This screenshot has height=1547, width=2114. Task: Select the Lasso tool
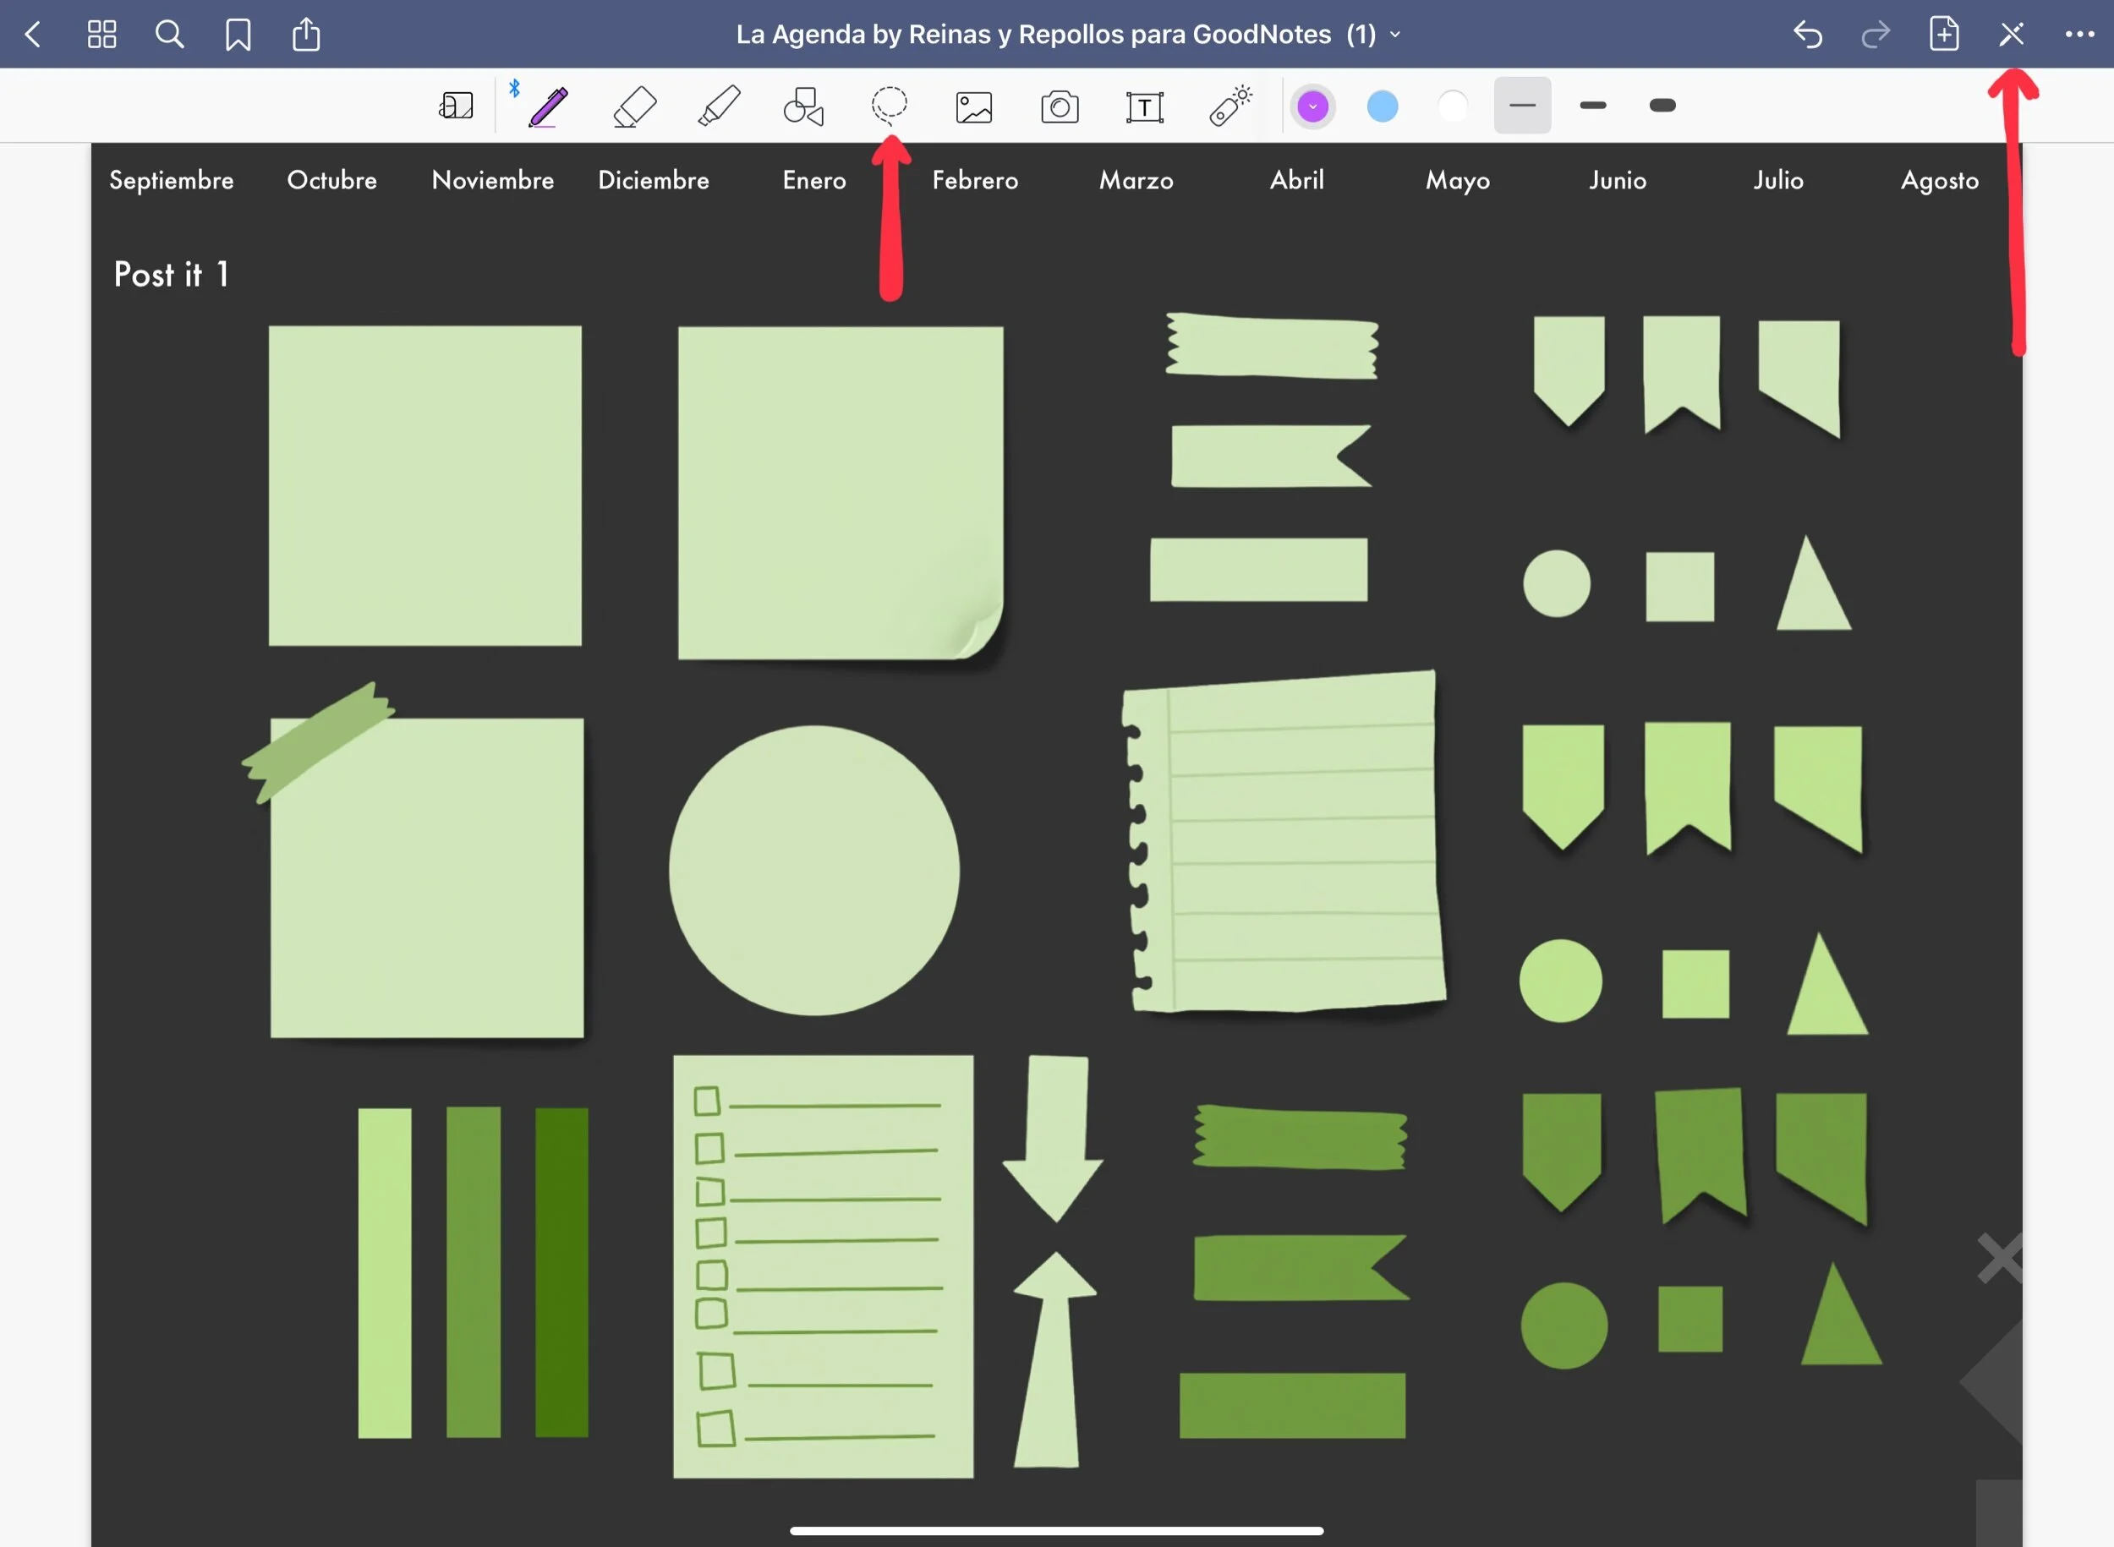point(888,106)
